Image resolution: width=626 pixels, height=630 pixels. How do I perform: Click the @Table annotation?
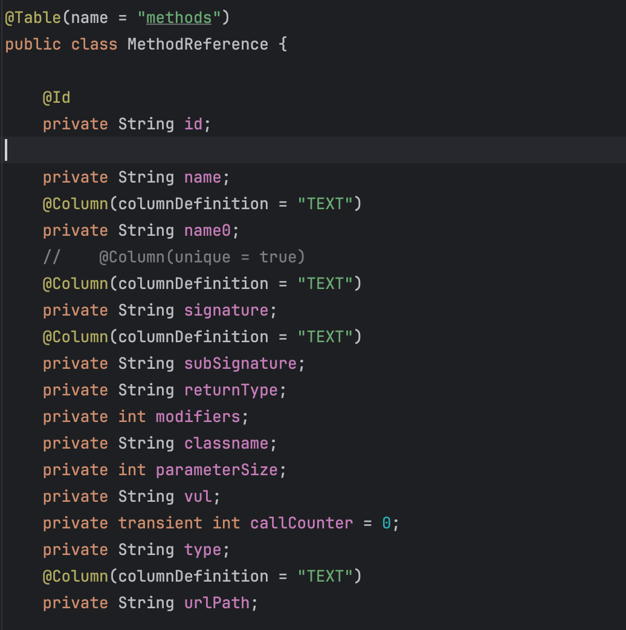tap(33, 18)
